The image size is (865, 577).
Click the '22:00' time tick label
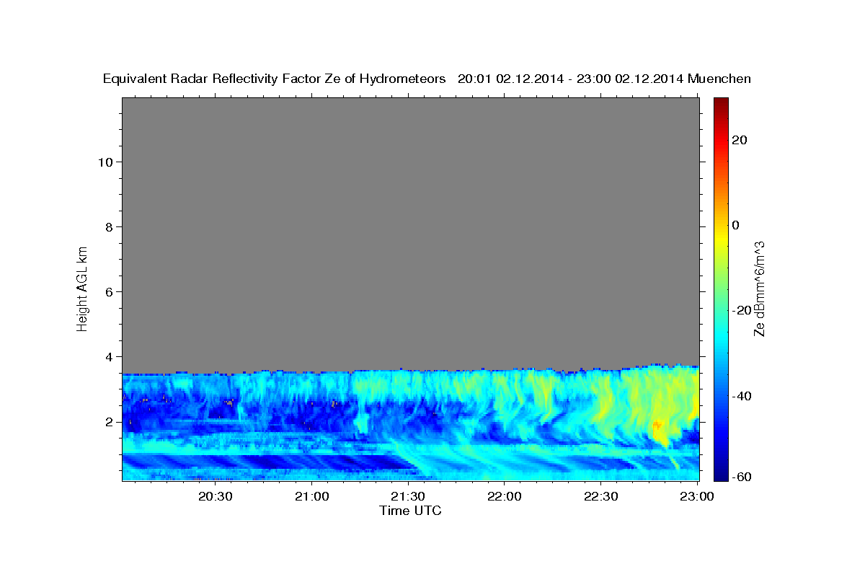(x=505, y=496)
